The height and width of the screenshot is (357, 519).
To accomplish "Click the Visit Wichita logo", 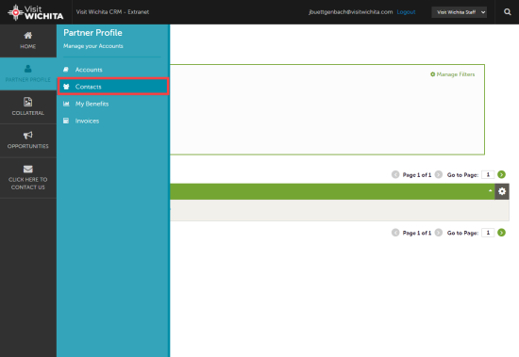I will pyautogui.click(x=36, y=12).
